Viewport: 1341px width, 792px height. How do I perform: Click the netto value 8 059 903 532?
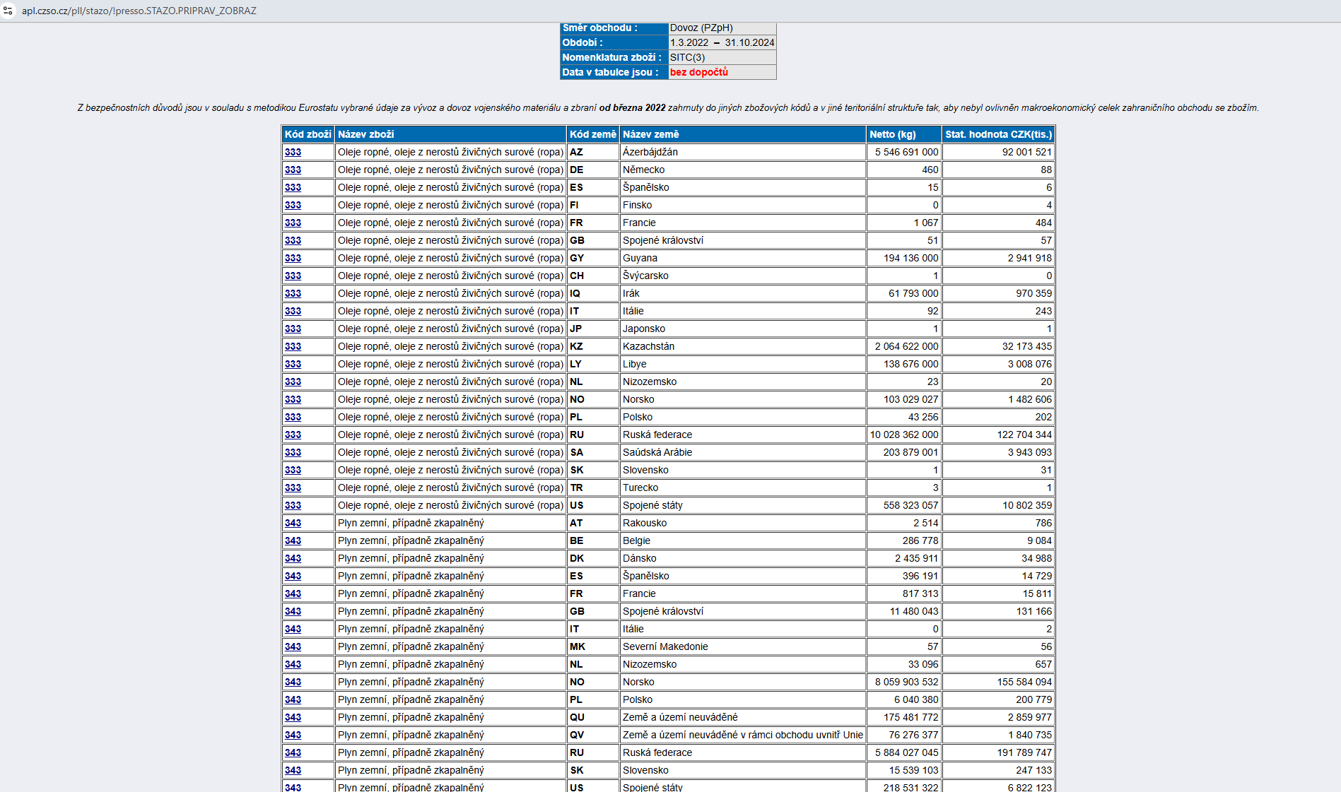[906, 682]
